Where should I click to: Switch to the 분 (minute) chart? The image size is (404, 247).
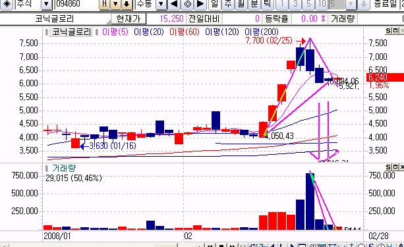coord(254,4)
